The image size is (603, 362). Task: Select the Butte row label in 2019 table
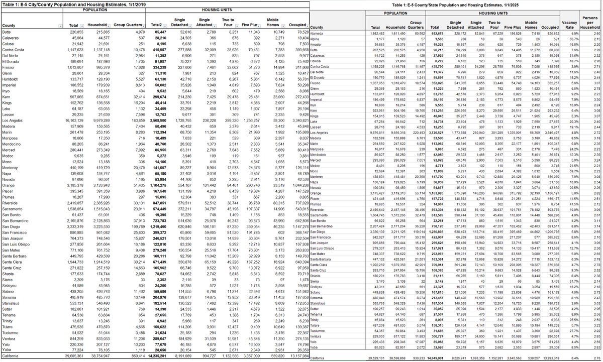point(8,33)
